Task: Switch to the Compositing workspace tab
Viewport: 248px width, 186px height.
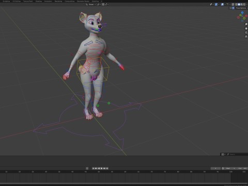Action: click(70, 1)
